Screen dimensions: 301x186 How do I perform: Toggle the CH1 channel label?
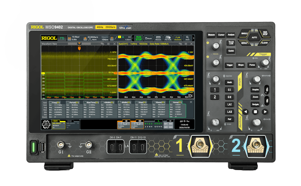click(x=55, y=121)
